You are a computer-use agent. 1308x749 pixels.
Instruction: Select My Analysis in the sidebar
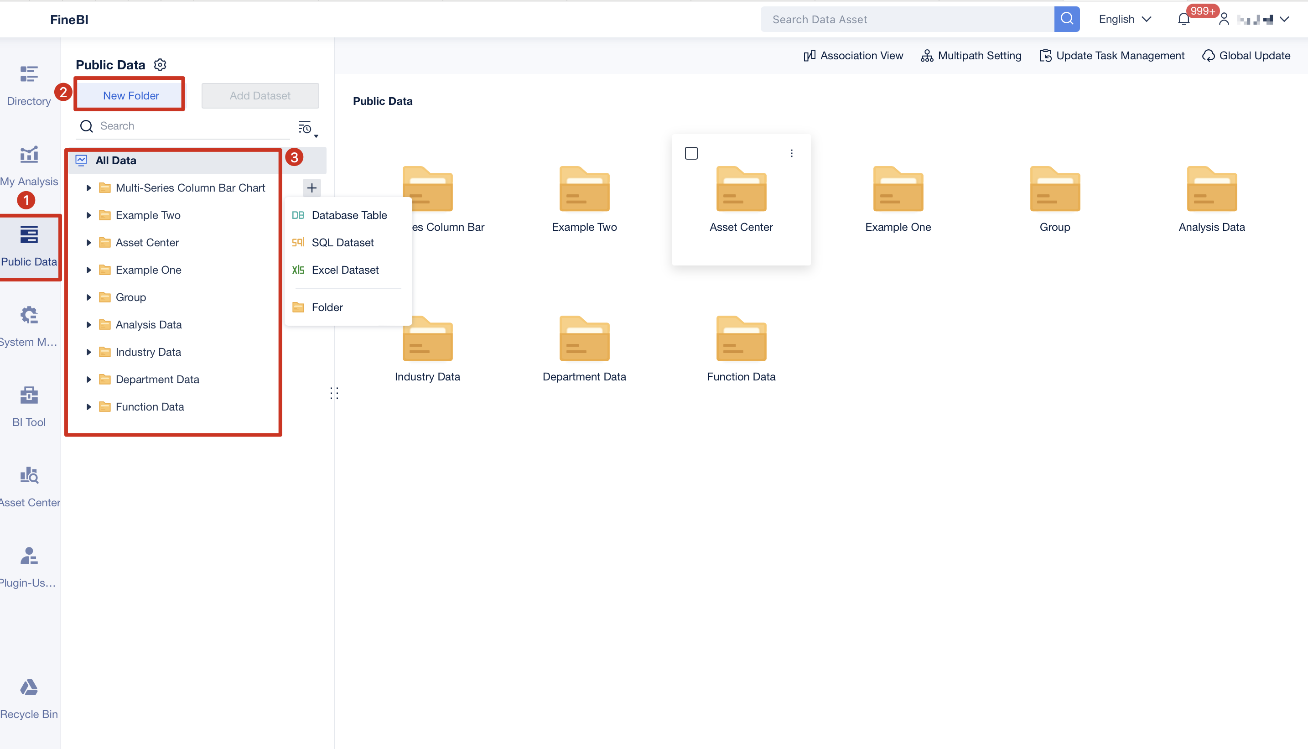pos(29,165)
